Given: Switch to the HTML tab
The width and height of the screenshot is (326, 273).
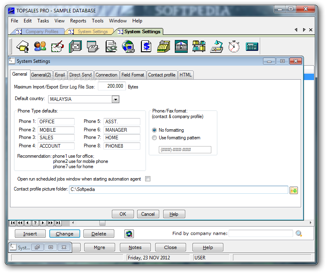Looking at the screenshot, I should pos(185,75).
